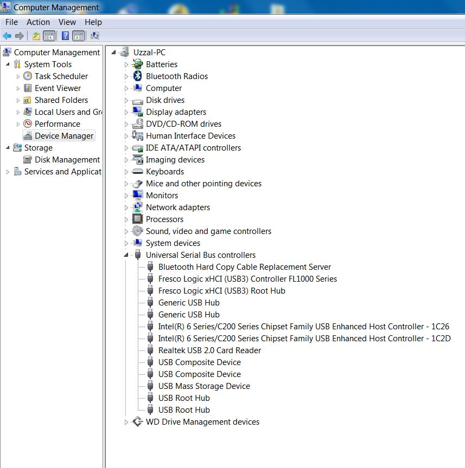
Task: Expand WD Drive Management devices
Action: (126, 422)
